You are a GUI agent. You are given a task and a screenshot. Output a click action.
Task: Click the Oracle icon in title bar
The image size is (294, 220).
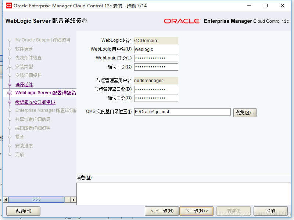click(8, 6)
